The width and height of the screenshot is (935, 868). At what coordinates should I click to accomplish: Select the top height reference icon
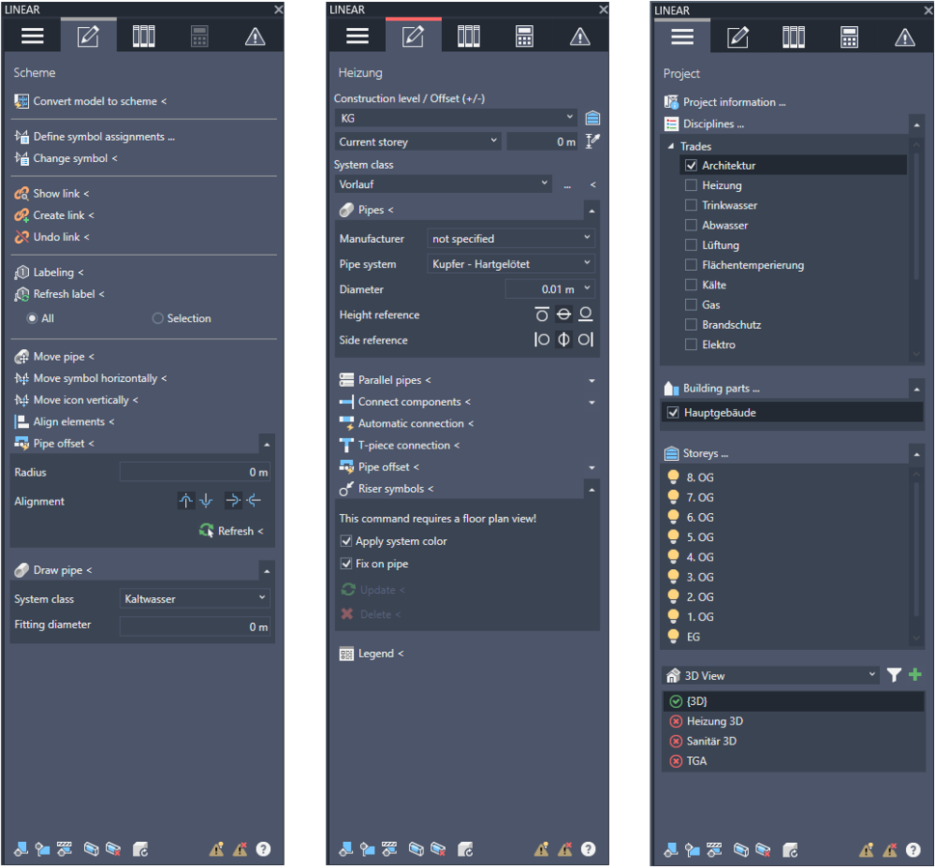[x=541, y=313]
